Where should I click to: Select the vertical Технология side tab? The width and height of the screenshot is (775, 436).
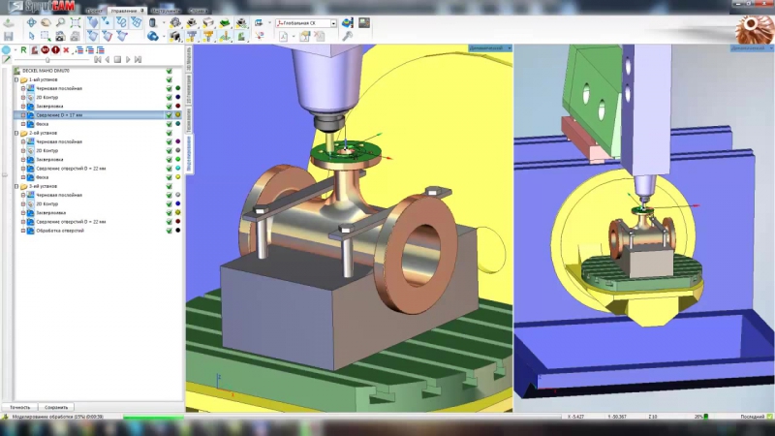click(189, 120)
